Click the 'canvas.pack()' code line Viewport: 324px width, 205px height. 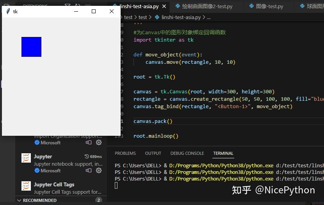tap(153, 121)
